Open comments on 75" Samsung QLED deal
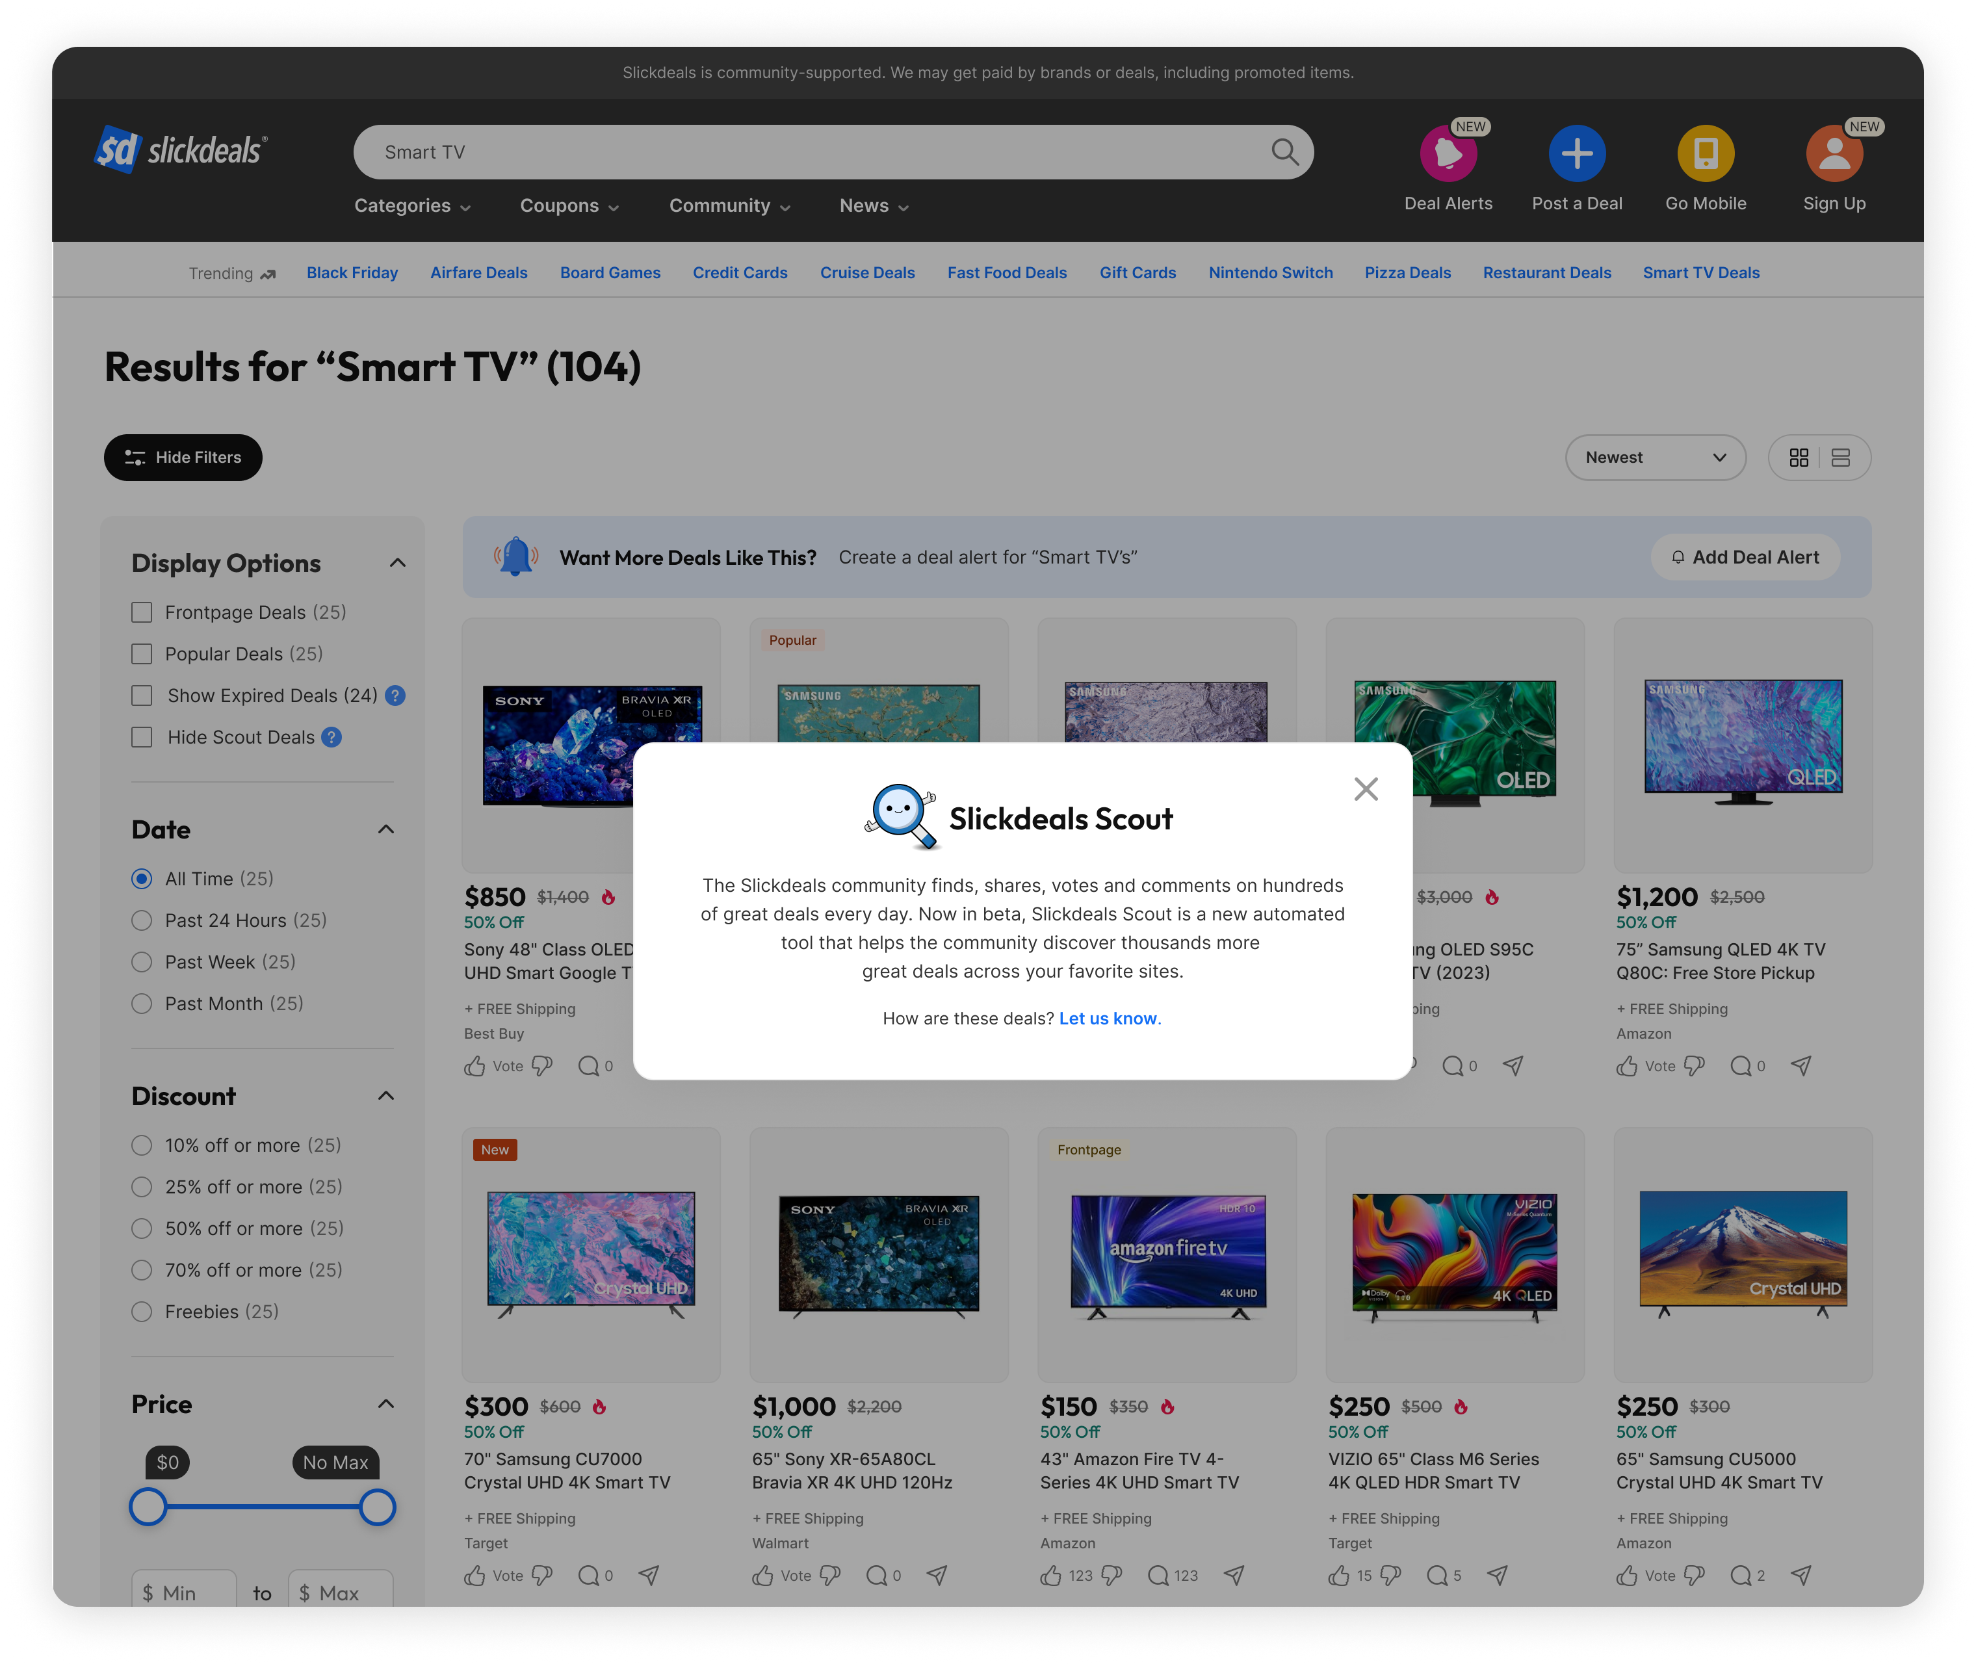This screenshot has width=1976, height=1664. 1747,1066
